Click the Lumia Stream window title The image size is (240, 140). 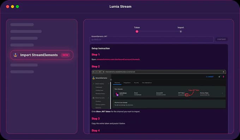tap(120, 7)
